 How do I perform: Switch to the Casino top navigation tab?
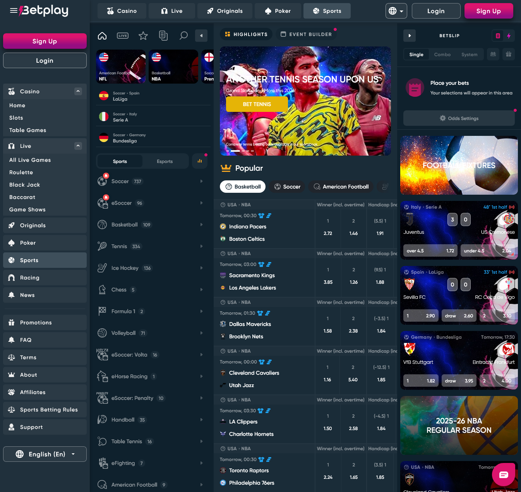click(122, 11)
